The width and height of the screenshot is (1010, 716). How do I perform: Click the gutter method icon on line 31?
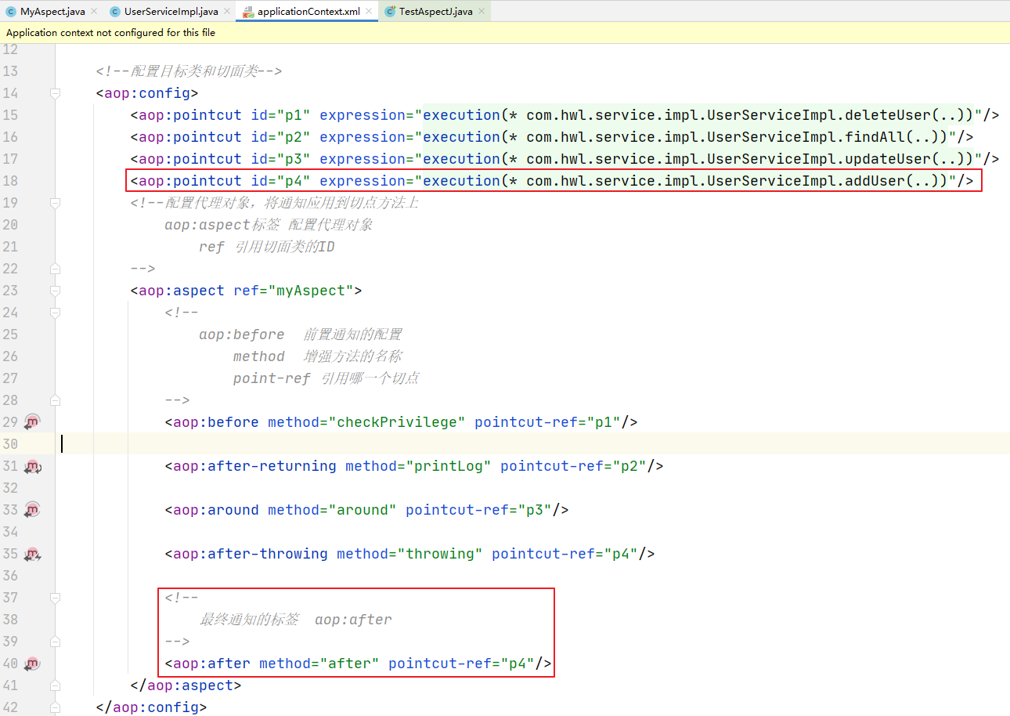pyautogui.click(x=32, y=466)
